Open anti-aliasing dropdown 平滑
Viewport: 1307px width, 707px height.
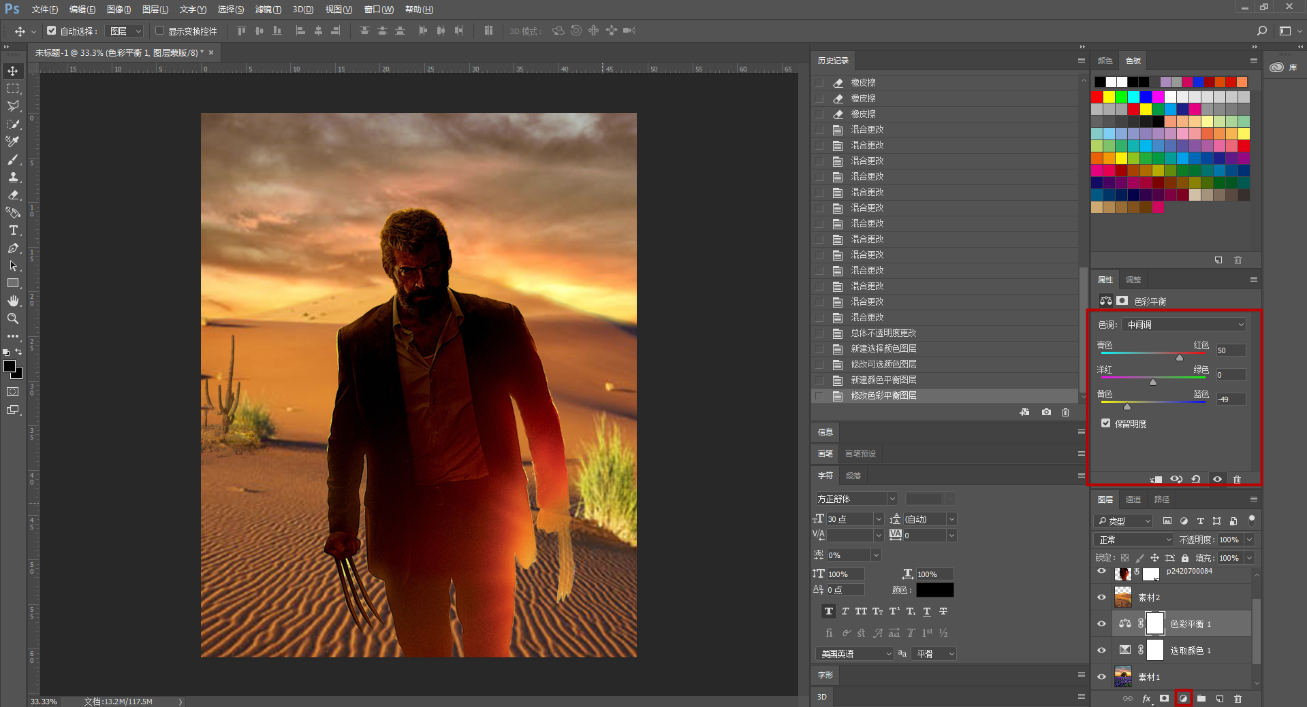tap(934, 654)
